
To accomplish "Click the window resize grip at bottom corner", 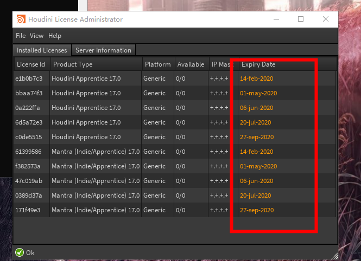I will pos(334,256).
